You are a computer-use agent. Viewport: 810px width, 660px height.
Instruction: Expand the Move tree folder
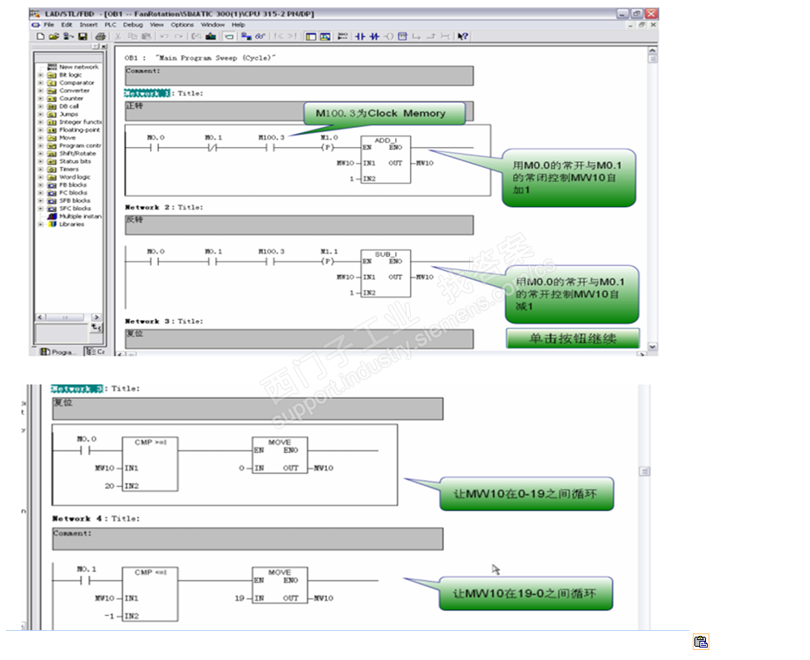click(41, 138)
